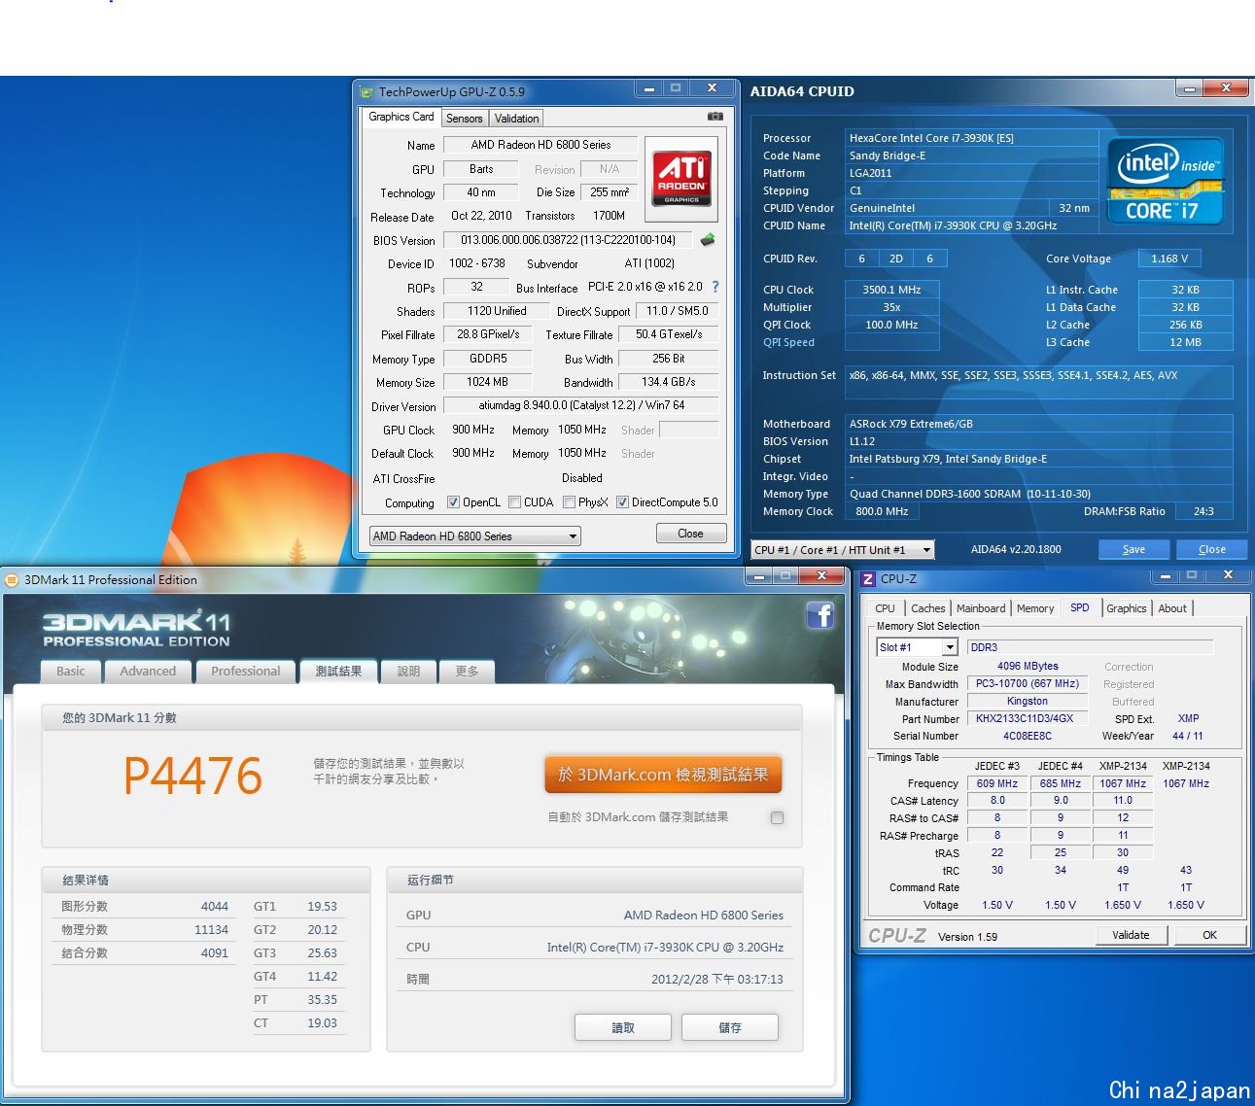1255x1106 pixels.
Task: Click the Core Voltage 1.168 V value
Action: pyautogui.click(x=1169, y=259)
